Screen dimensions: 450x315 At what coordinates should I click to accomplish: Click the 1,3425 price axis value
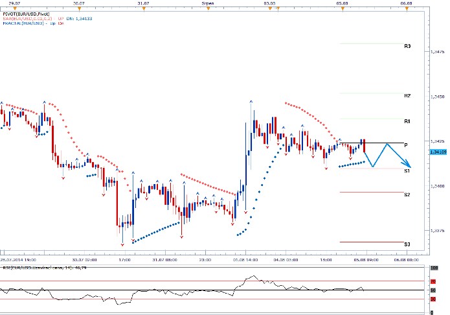(x=437, y=141)
